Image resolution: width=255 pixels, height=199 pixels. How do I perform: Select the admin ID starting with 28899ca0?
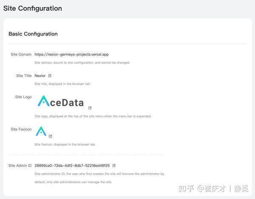[x=72, y=165]
